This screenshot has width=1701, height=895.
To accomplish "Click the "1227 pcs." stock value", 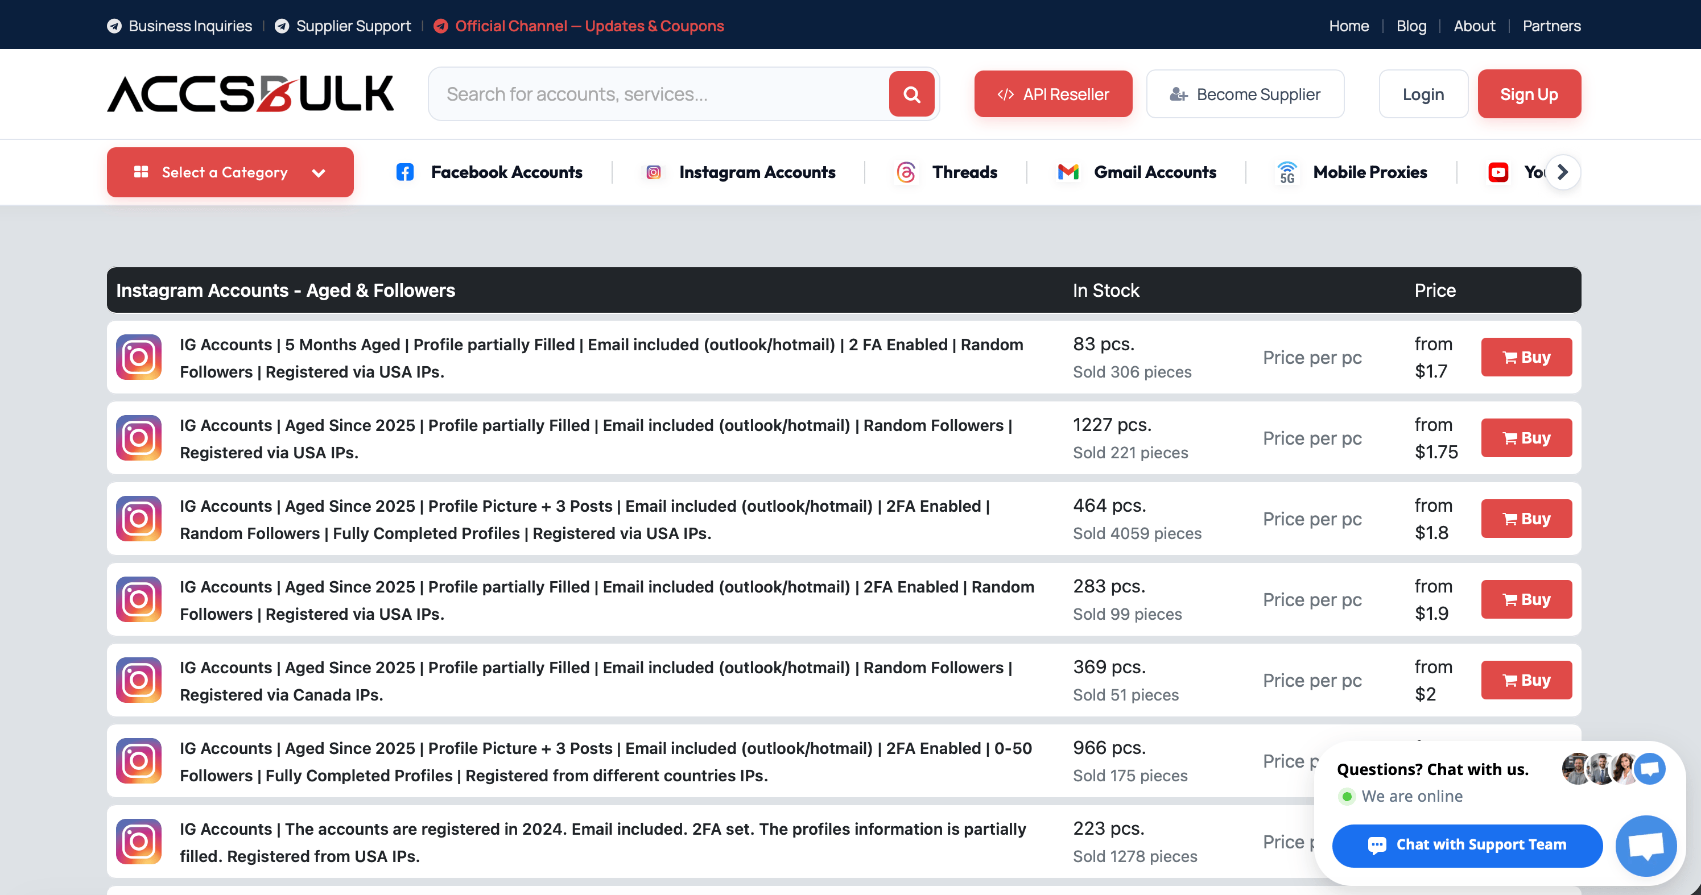I will click(1112, 424).
